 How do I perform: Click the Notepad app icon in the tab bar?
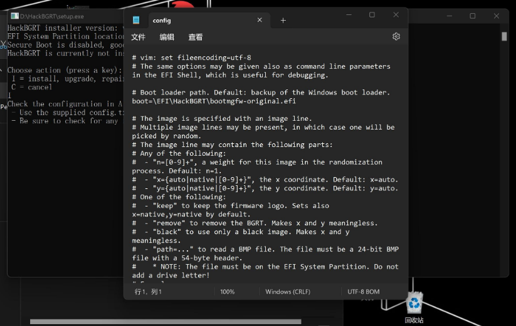pos(135,20)
